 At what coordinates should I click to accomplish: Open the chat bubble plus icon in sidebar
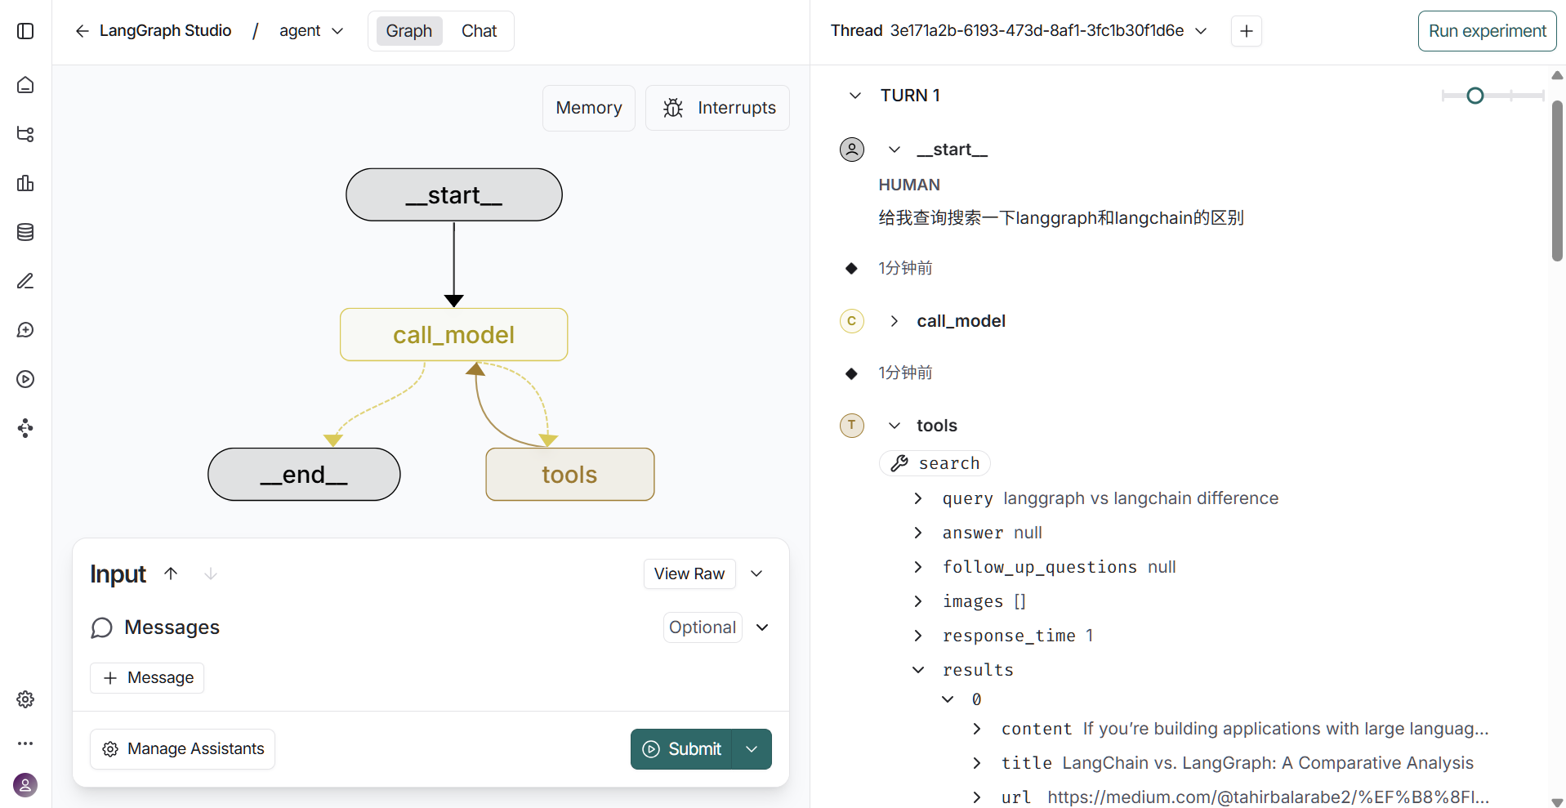pos(25,330)
